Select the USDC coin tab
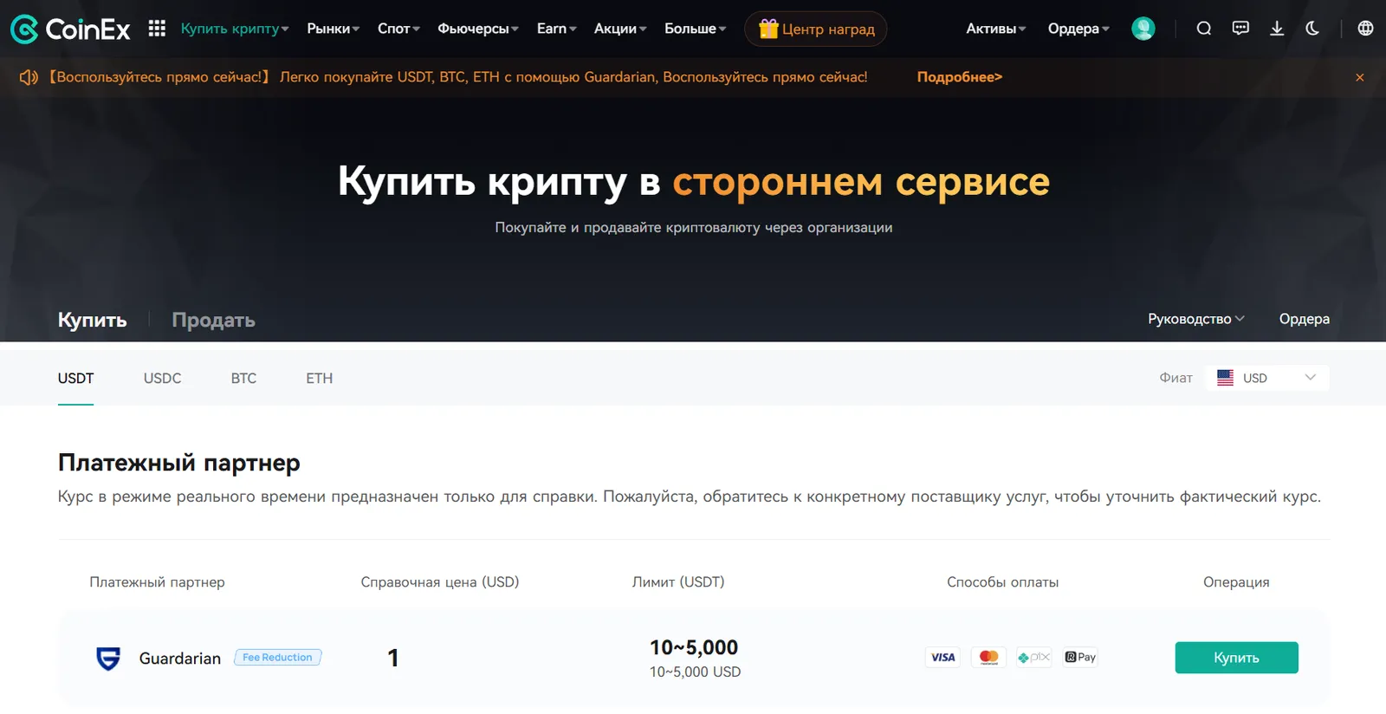 (x=162, y=378)
